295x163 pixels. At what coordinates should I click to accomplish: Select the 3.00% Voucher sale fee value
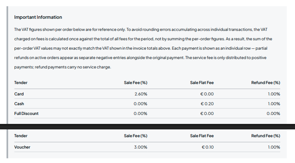tap(140, 147)
